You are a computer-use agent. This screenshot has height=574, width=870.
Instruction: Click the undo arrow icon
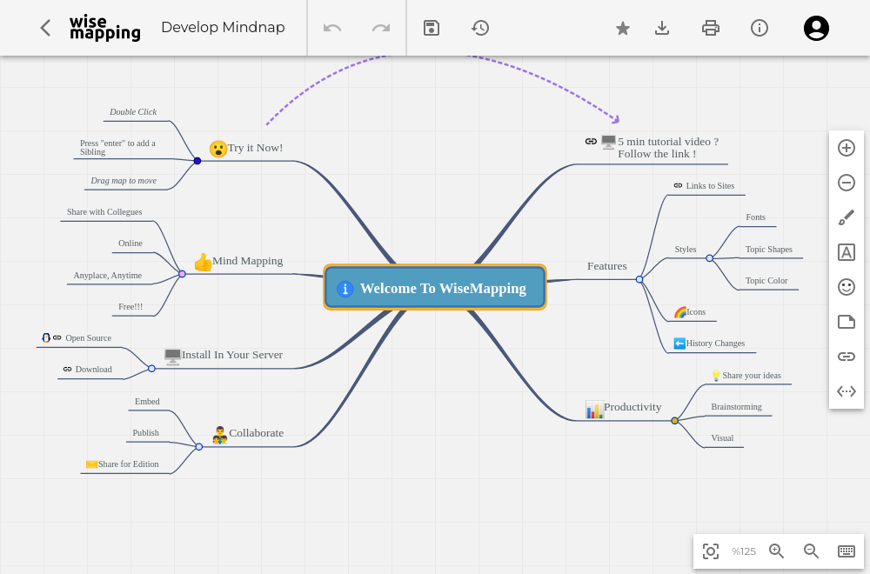332,28
